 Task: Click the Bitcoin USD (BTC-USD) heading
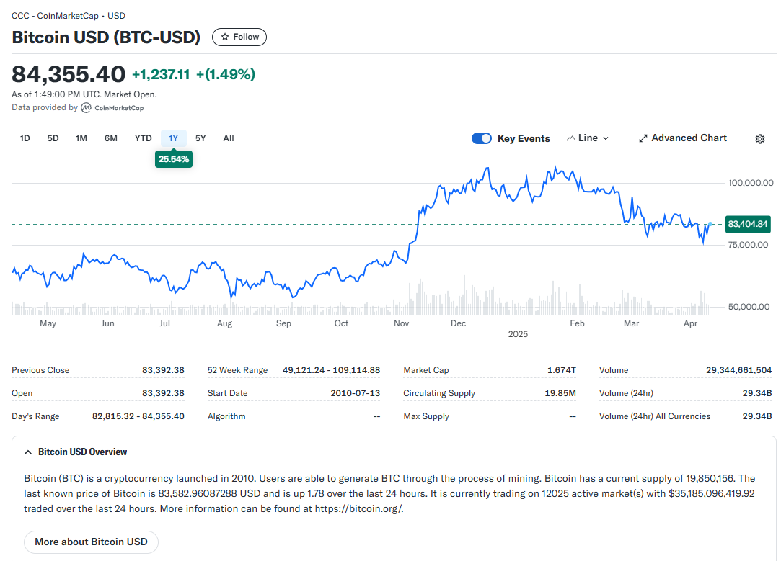point(106,37)
